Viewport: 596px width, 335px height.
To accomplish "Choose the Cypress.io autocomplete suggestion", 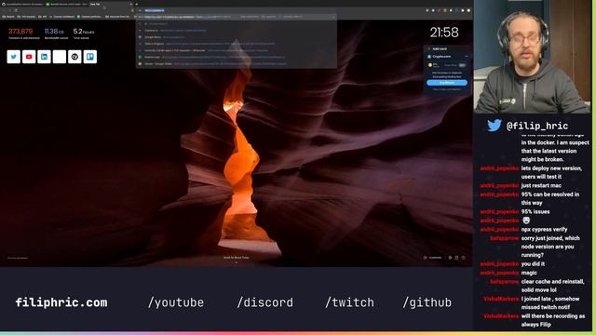I will [236, 31].
